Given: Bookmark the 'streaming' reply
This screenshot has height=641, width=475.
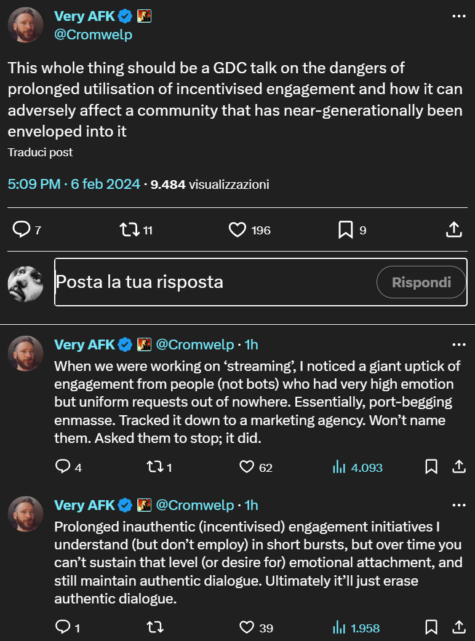Looking at the screenshot, I should [x=431, y=467].
